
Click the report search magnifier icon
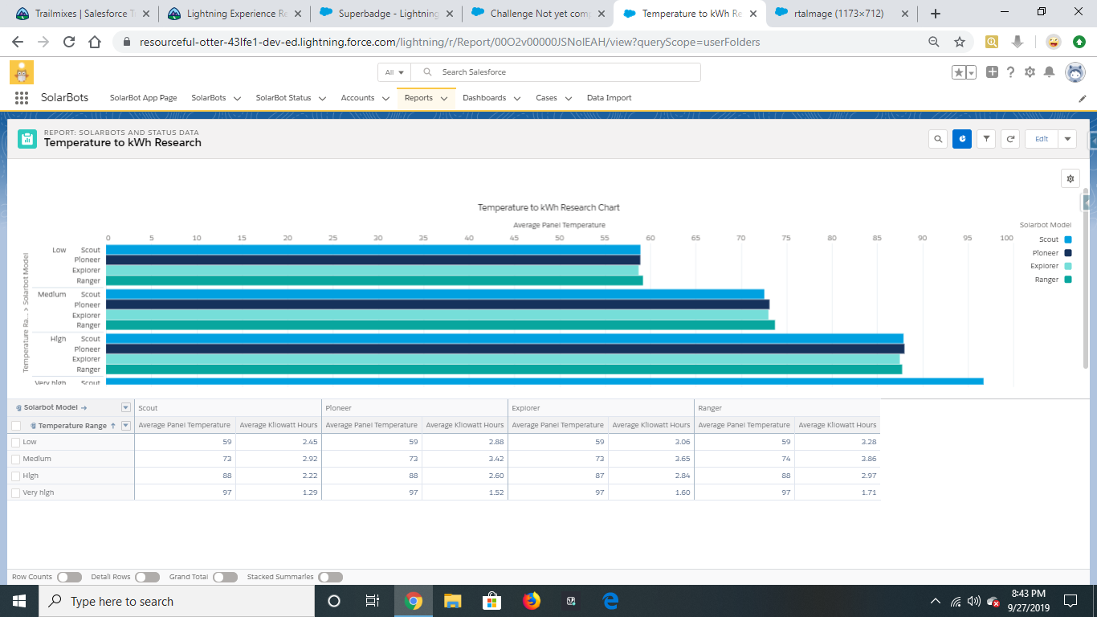938,139
